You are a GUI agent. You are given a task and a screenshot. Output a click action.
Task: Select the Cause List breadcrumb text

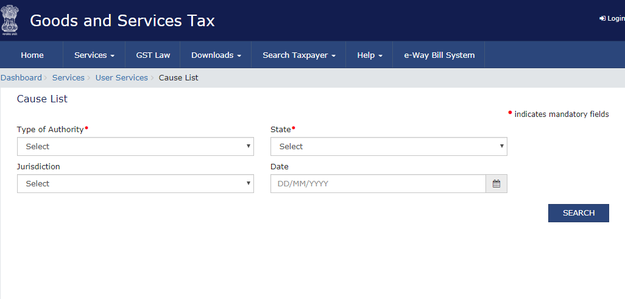point(178,78)
